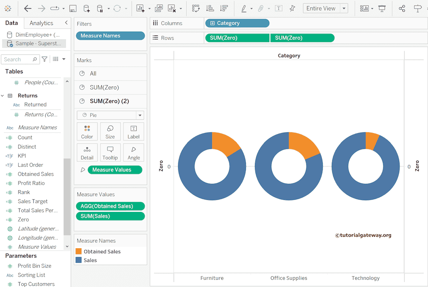Click the SUM(Sales) measure value pill
The width and height of the screenshot is (428, 287).
tap(110, 216)
